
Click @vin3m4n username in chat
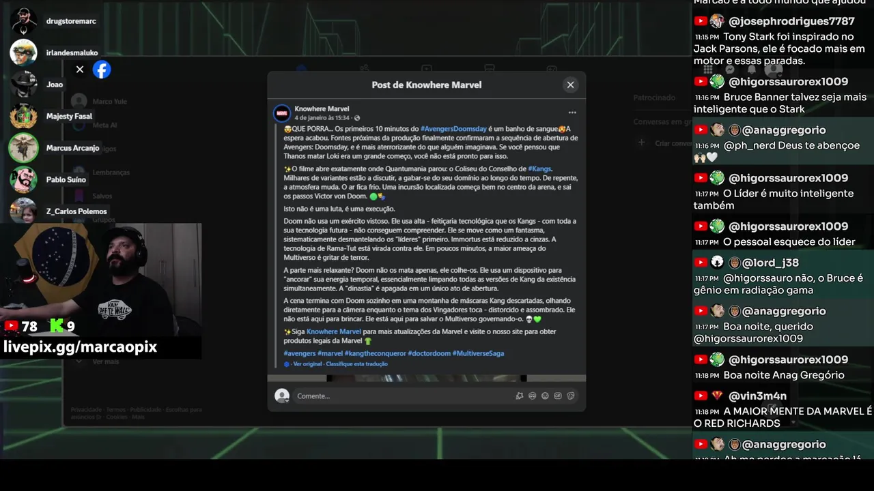757,396
